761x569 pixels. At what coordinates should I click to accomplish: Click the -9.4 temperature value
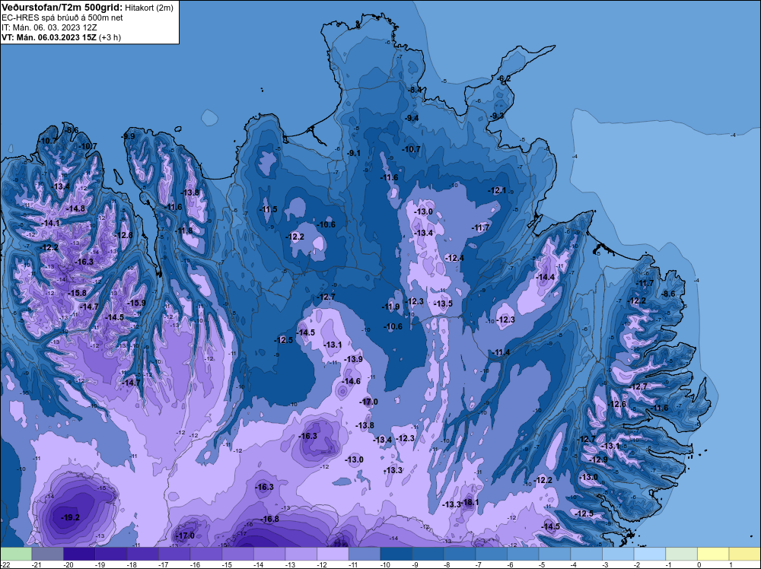(x=412, y=118)
